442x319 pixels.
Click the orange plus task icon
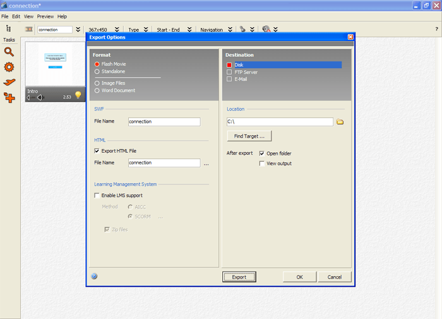click(9, 97)
